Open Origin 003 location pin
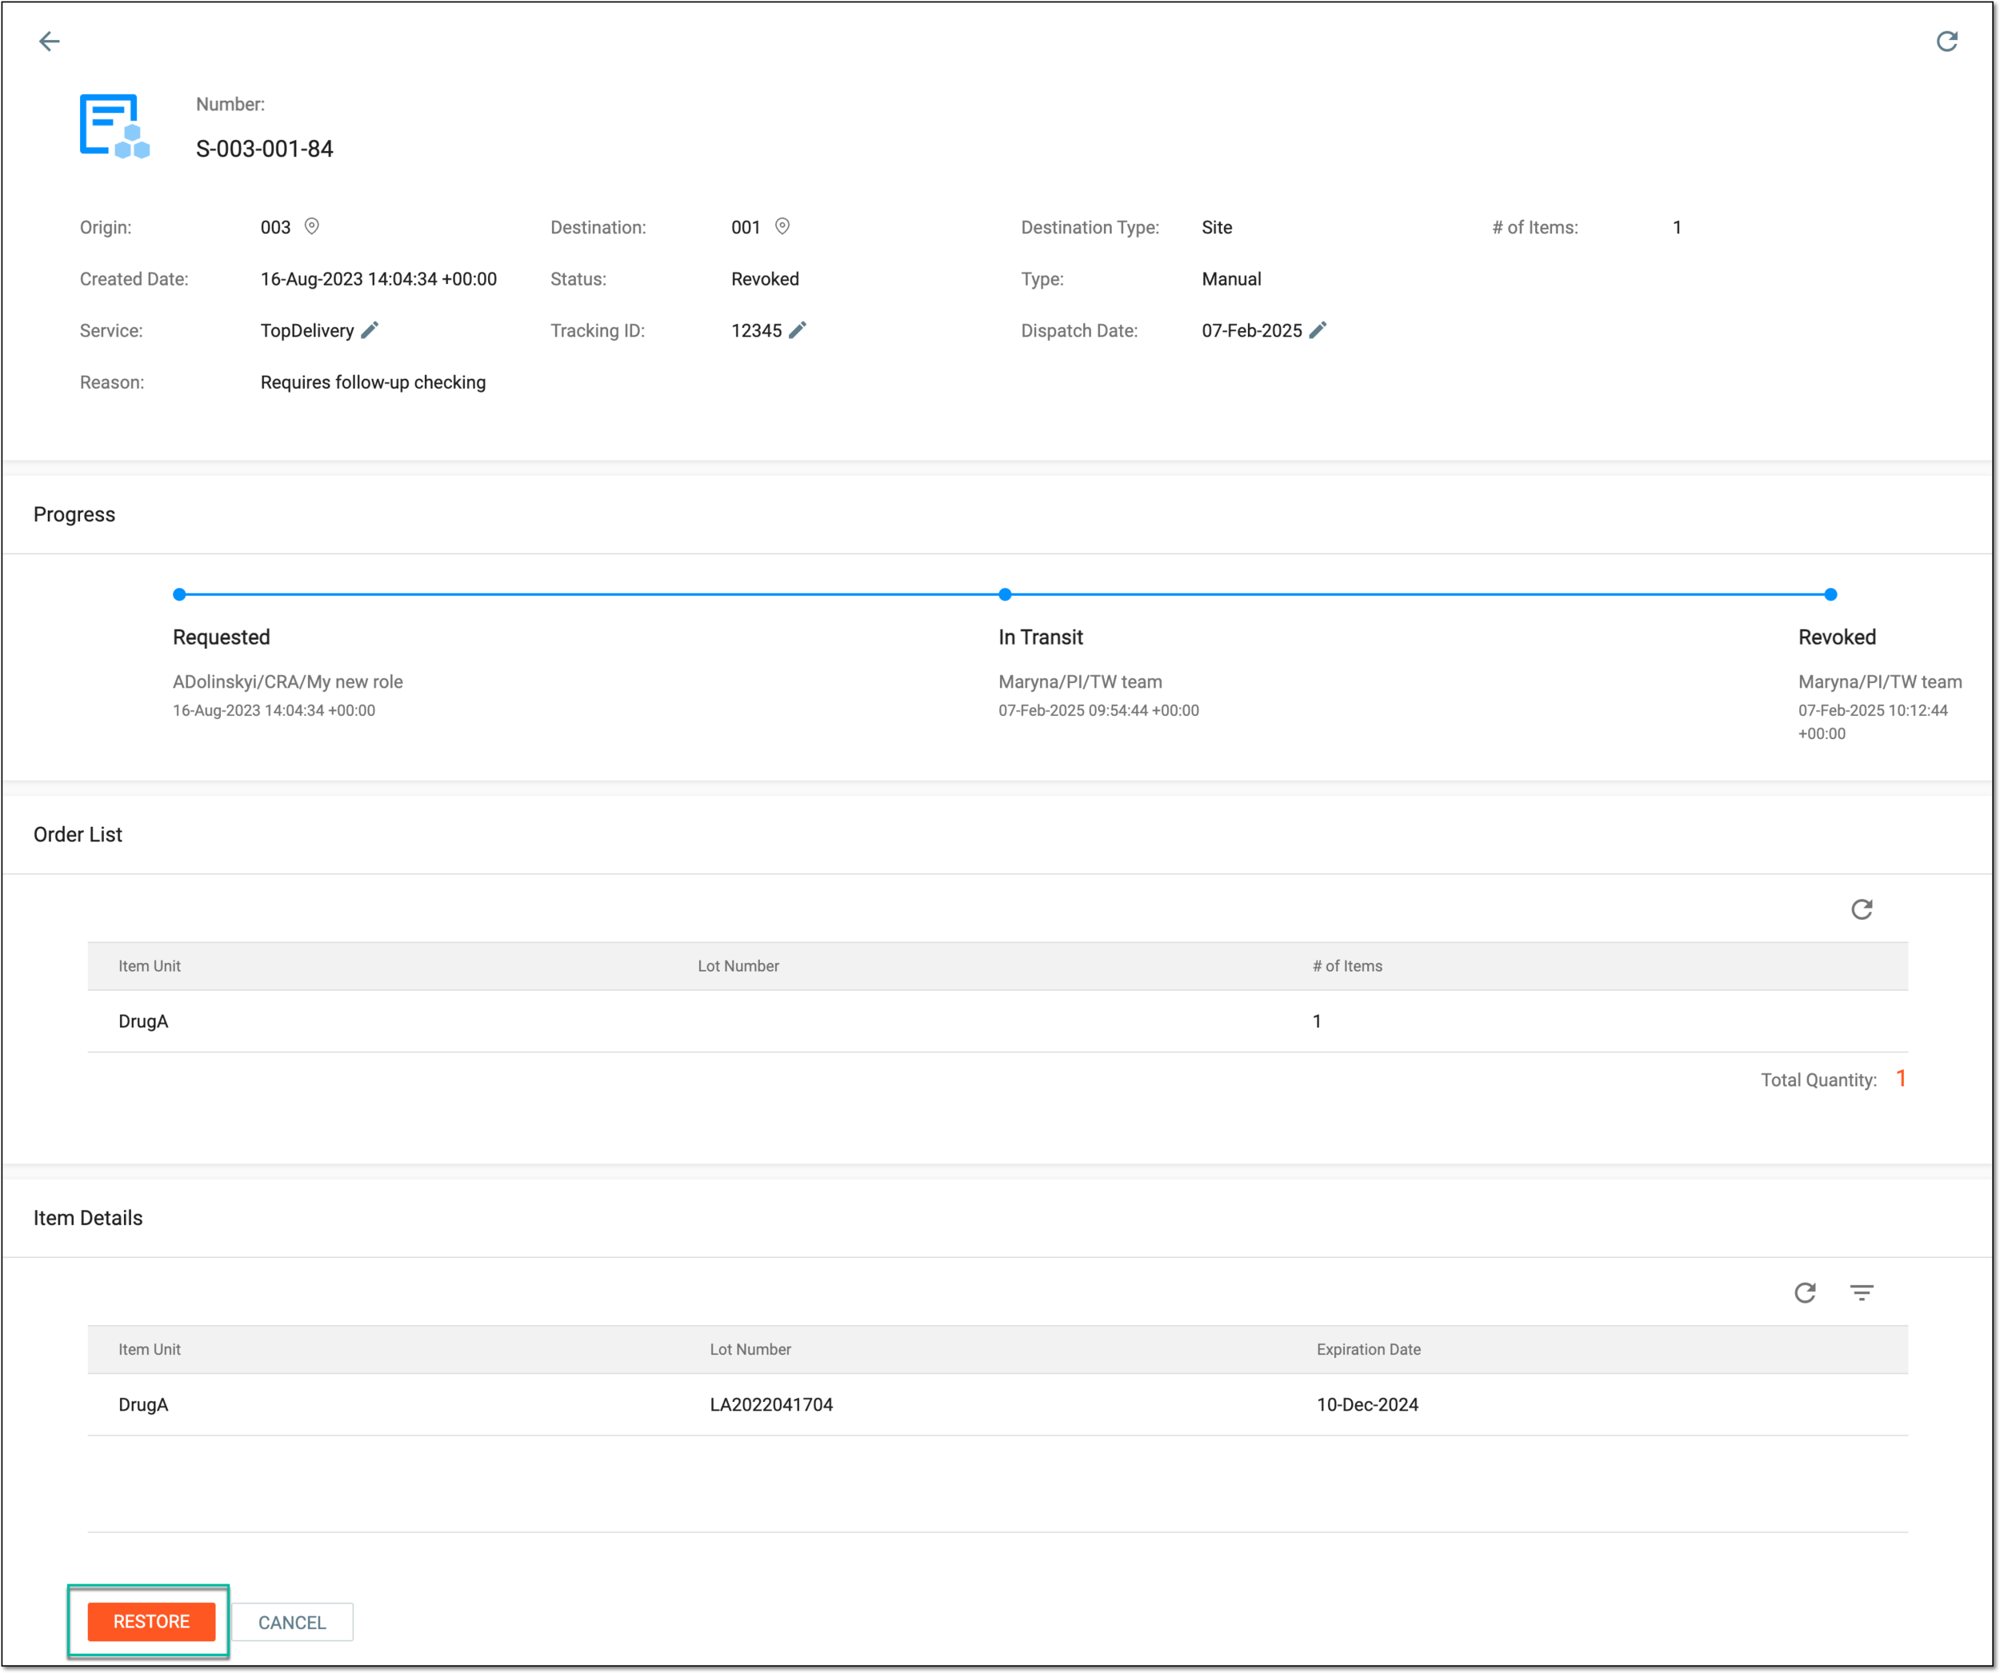The image size is (2000, 1673). 311,226
